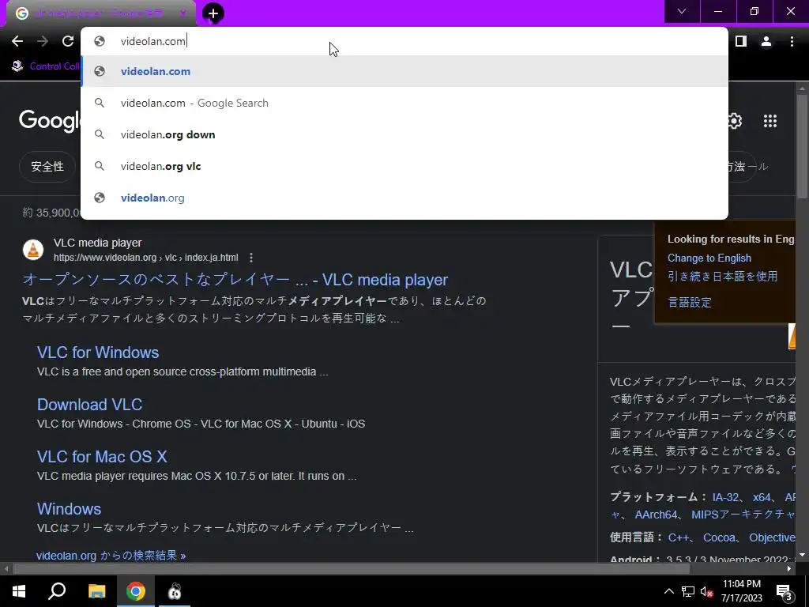Open the Chrome profile icon
Image resolution: width=809 pixels, height=607 pixels.
tap(766, 41)
